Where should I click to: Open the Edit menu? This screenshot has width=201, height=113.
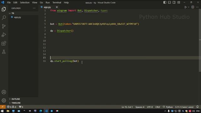click(x=15, y=3)
